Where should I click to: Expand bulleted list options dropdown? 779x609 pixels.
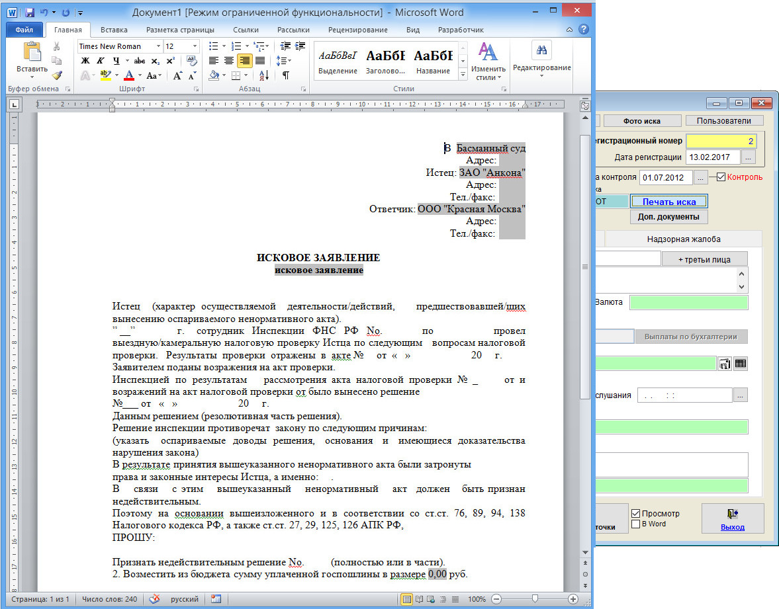(224, 46)
